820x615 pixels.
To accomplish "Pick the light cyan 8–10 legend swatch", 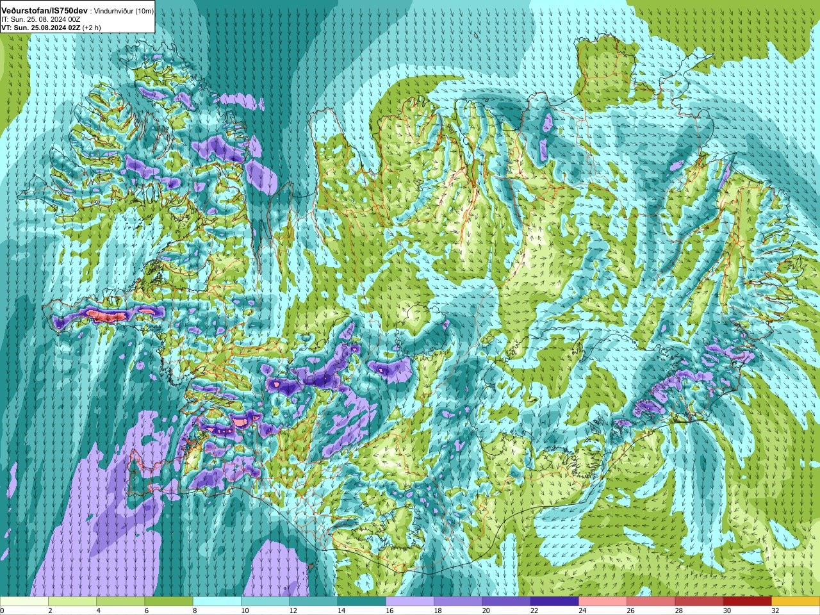I will (x=217, y=602).
